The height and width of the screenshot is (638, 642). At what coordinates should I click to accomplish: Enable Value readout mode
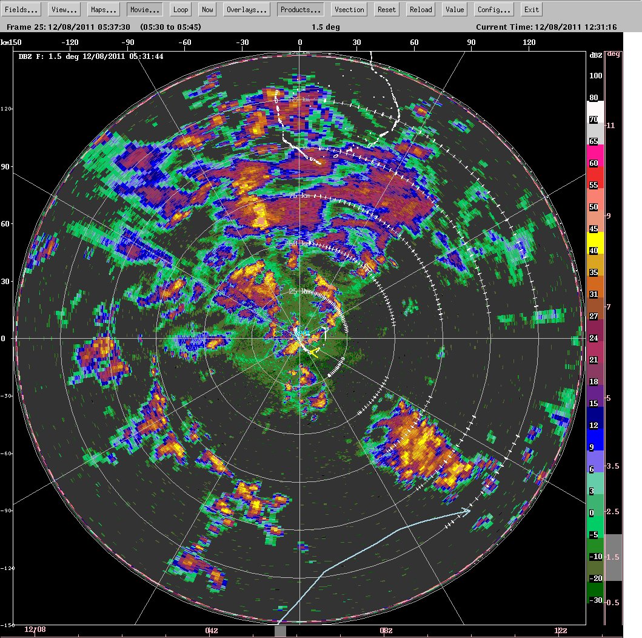tap(454, 9)
